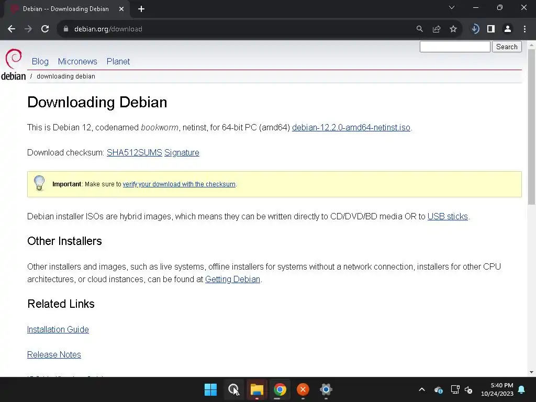Viewport: 536px width, 402px height.
Task: Show hidden system tray icons
Action: [x=422, y=389]
